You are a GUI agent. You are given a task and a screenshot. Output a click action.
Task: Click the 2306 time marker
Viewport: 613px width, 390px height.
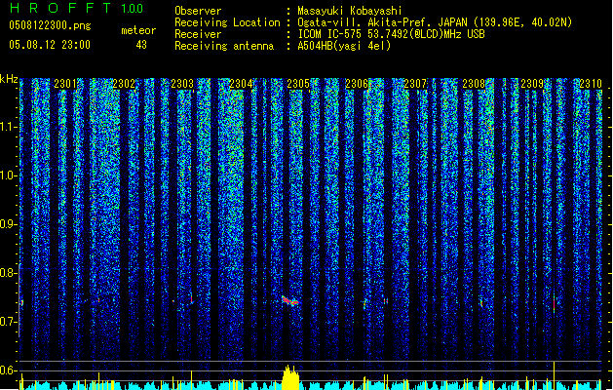357,84
